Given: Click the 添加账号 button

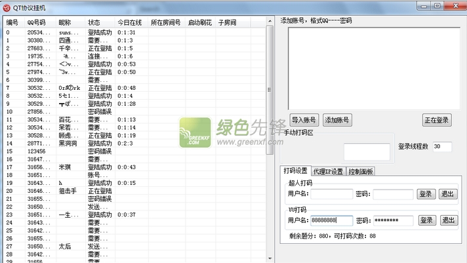Looking at the screenshot, I should (337, 120).
